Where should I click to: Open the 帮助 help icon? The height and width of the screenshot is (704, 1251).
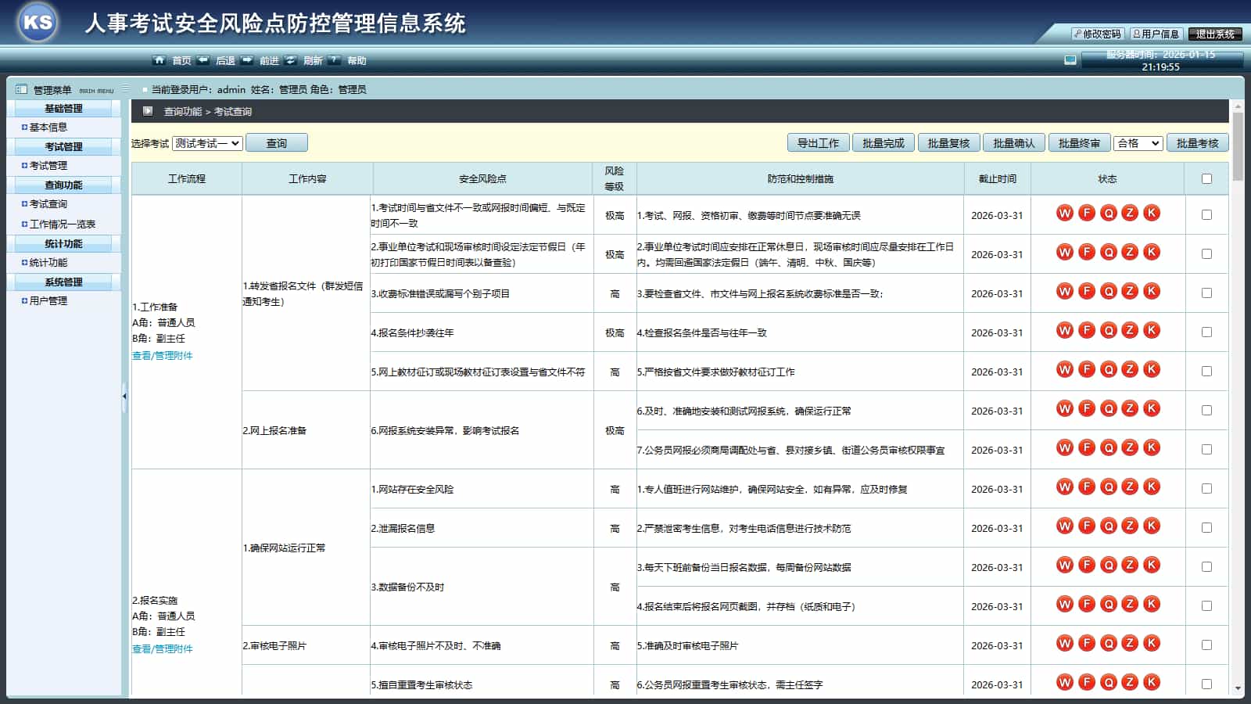pos(335,59)
